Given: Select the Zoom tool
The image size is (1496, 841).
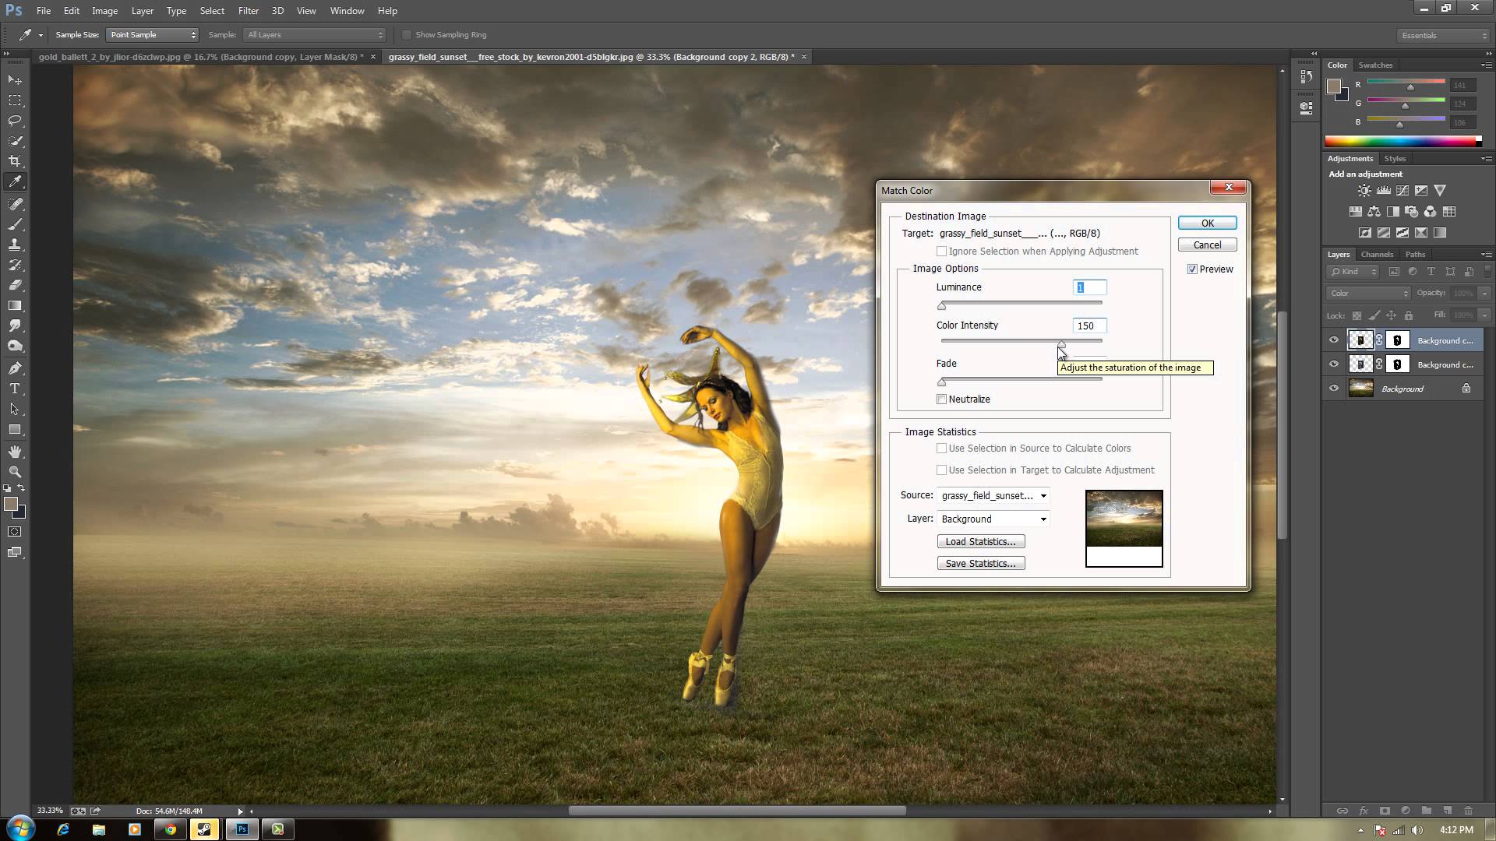Looking at the screenshot, I should click(15, 472).
